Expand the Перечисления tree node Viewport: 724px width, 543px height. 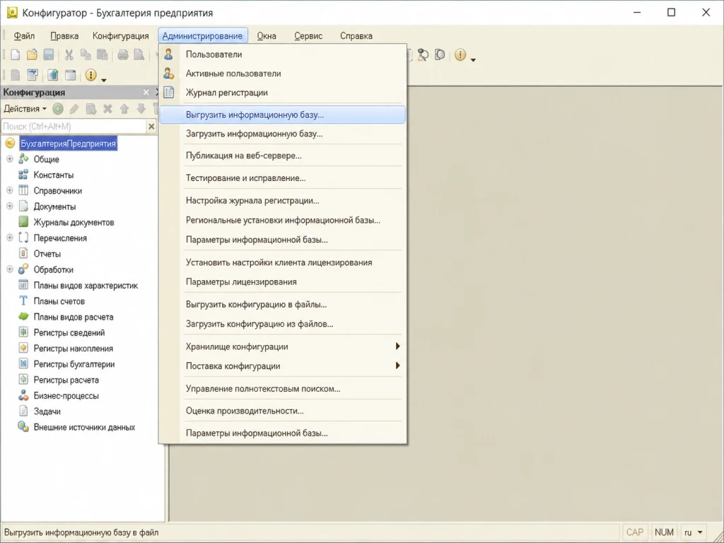pos(10,238)
